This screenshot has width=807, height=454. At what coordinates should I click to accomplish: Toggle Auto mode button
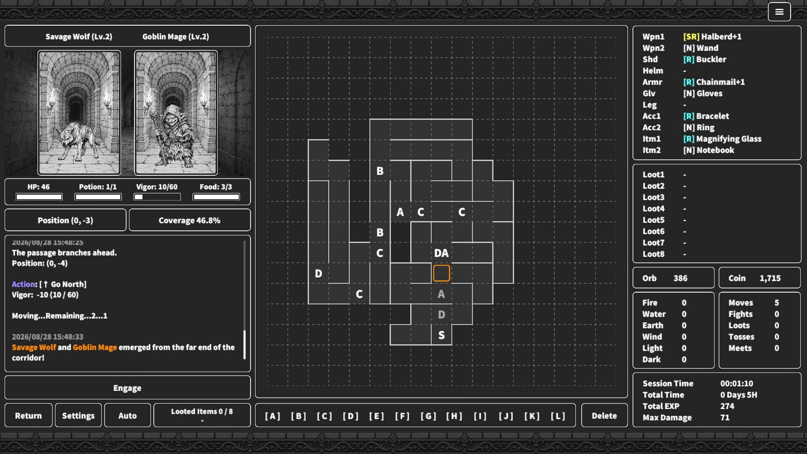(x=127, y=415)
